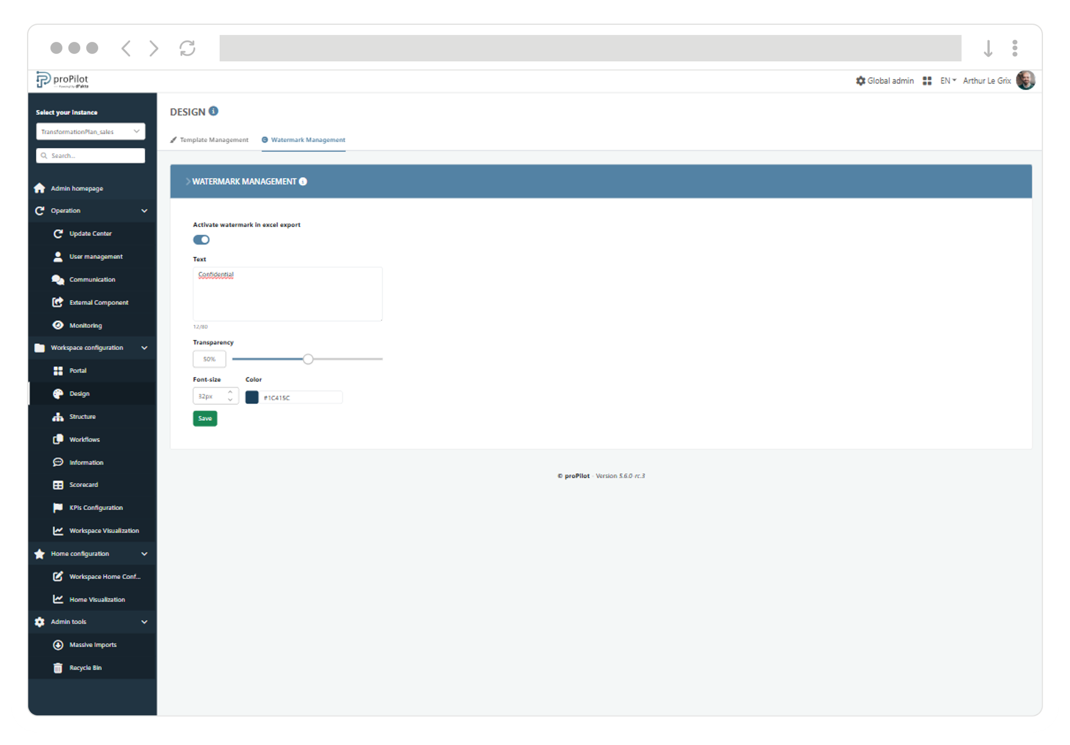
Task: Open the EN language dropdown
Action: 947,81
